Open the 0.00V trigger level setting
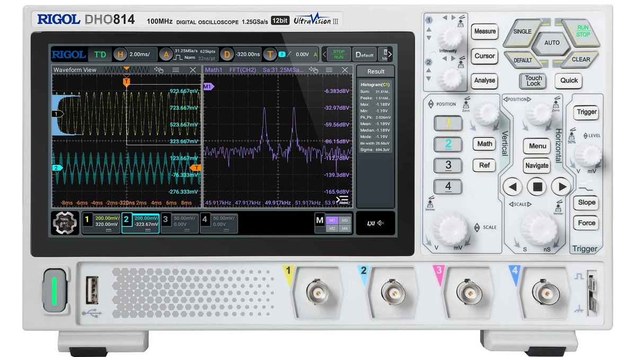The height and width of the screenshot is (357, 636). [x=302, y=54]
